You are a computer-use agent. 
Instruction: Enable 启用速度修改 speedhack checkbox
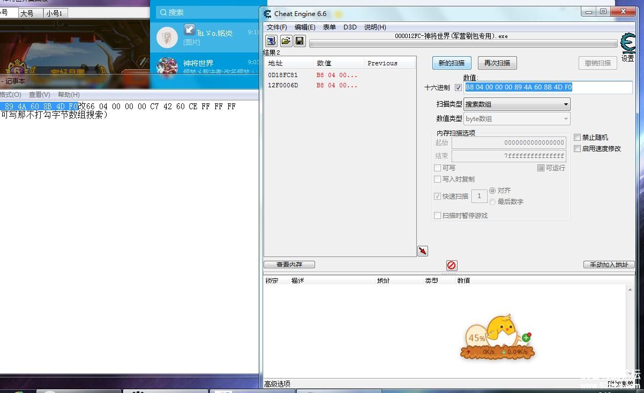click(x=578, y=149)
